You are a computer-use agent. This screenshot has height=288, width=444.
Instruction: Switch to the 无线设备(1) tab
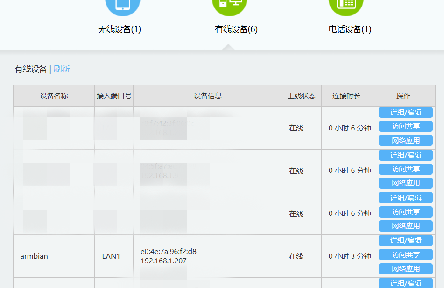[x=120, y=29]
